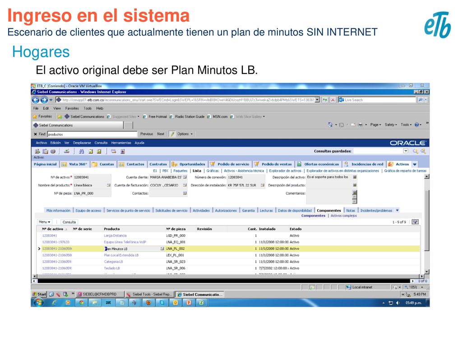Open the Consultas guardadas dropdown

pos(406,151)
